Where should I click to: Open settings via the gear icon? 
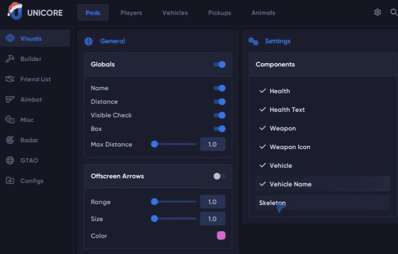pos(377,12)
